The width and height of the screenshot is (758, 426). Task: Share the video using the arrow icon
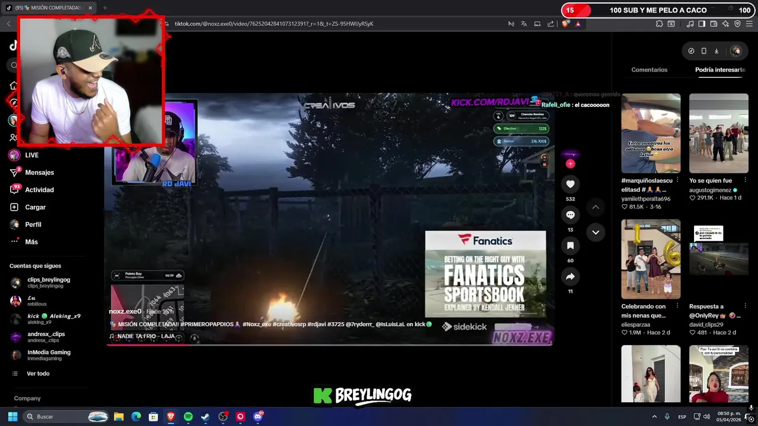click(x=570, y=276)
